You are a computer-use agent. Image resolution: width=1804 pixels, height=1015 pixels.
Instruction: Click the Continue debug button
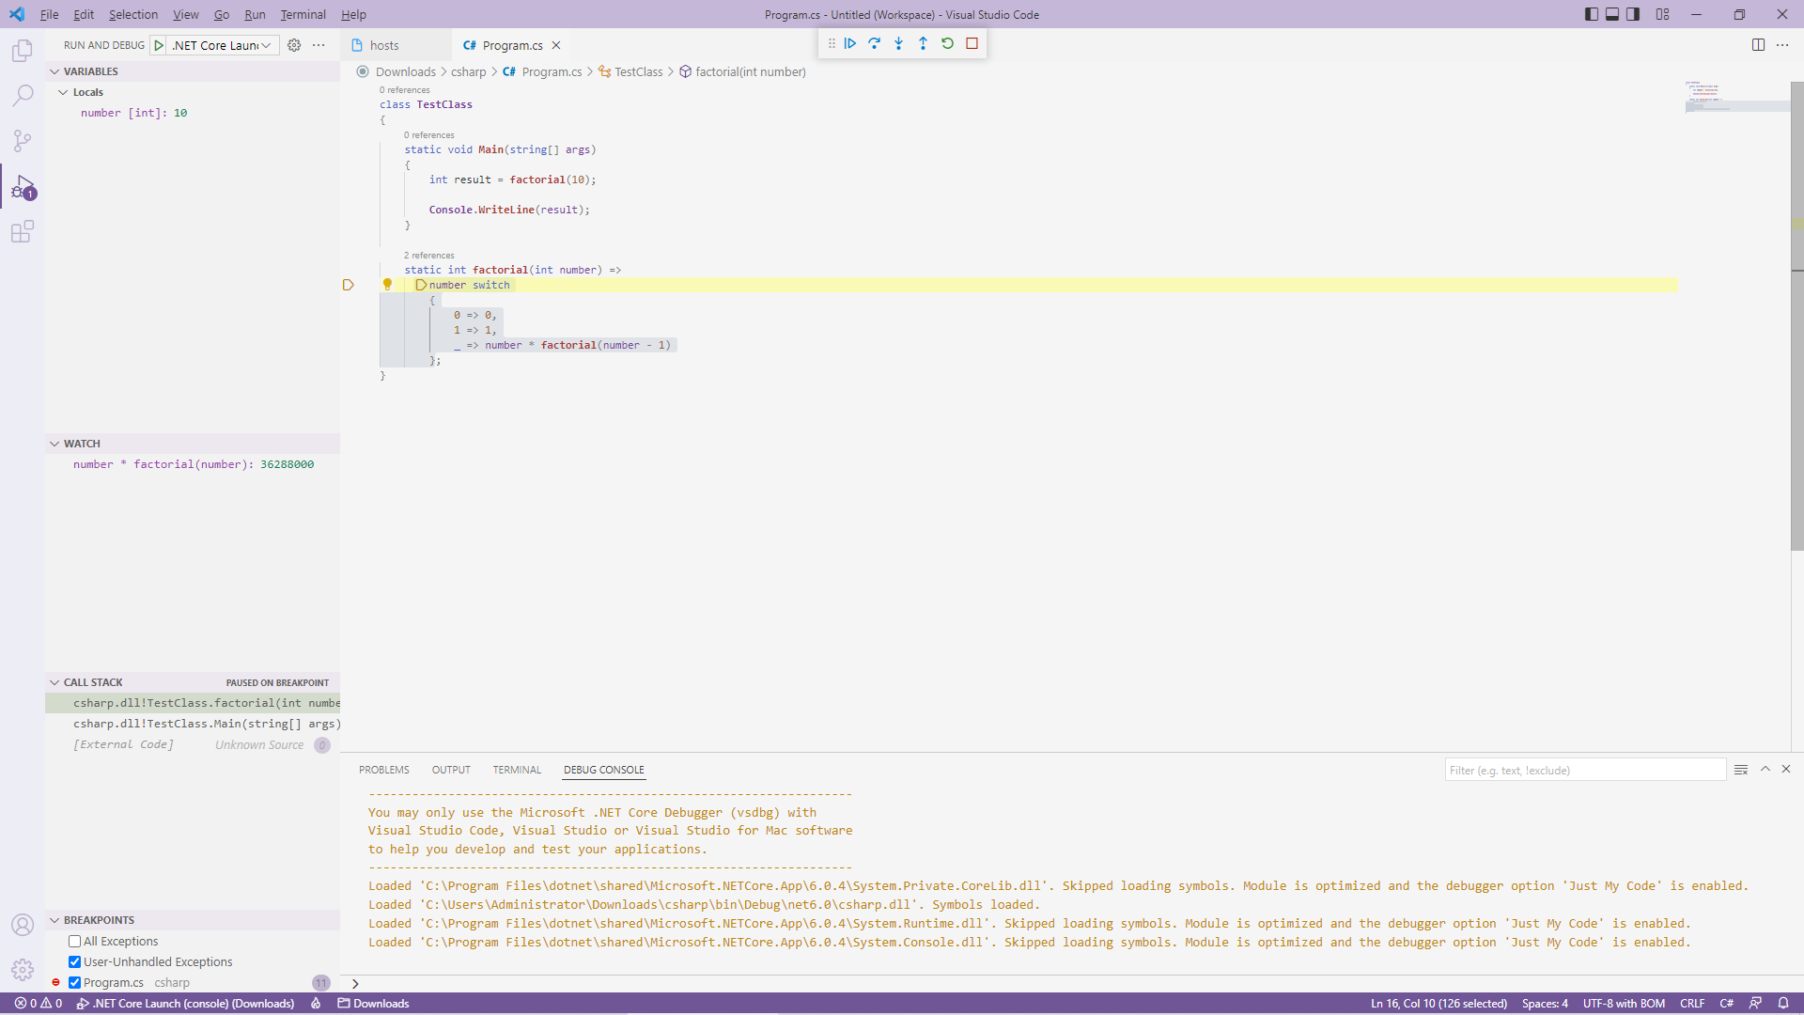click(850, 43)
